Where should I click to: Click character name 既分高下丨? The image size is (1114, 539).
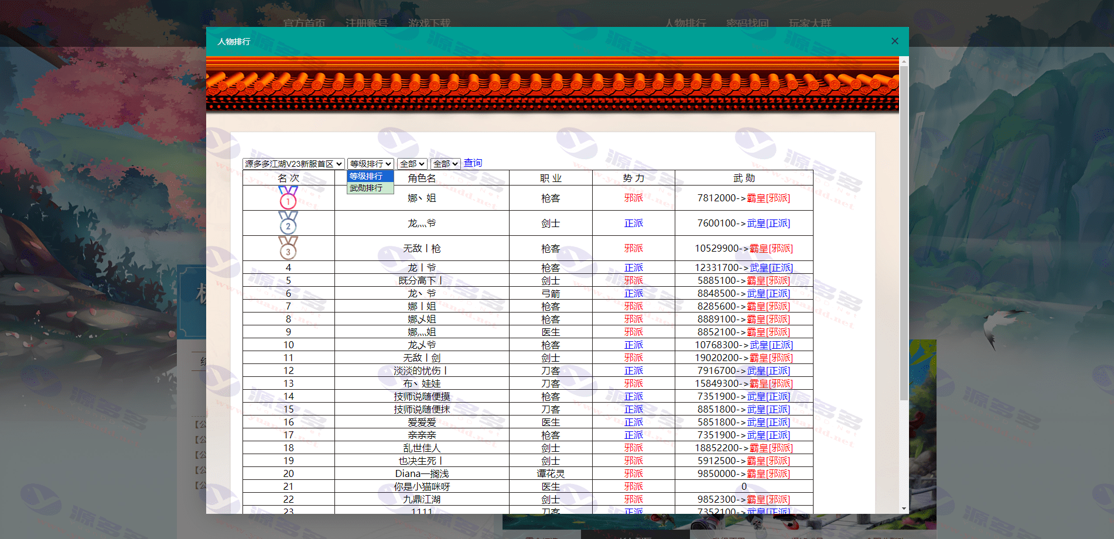(421, 280)
